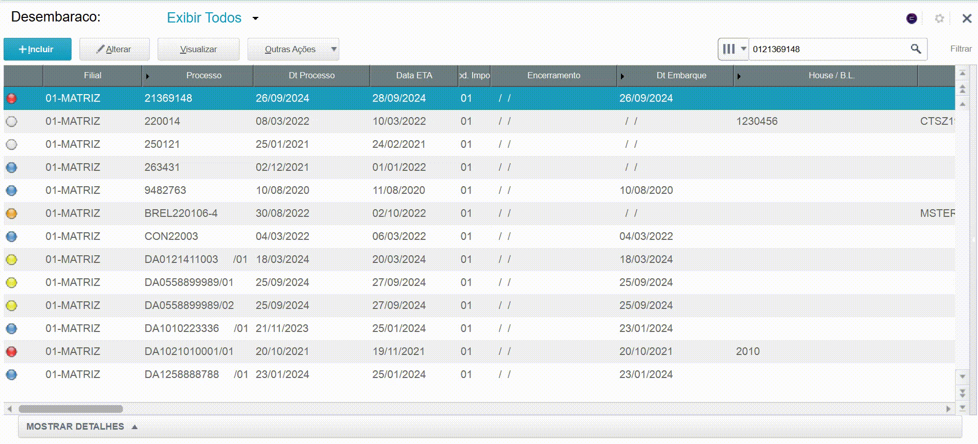978x444 pixels.
Task: Click the horizontal scrollbar right arrow
Action: [x=948, y=409]
